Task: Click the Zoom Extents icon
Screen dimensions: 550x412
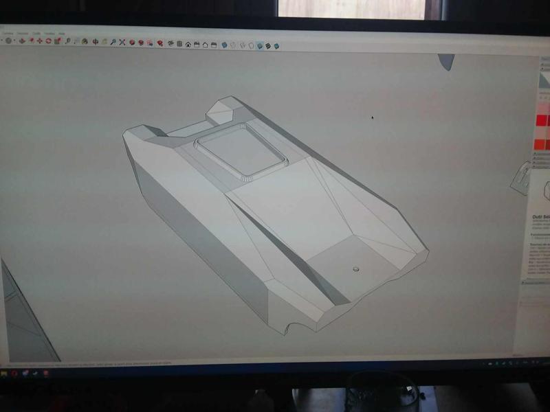Action: pos(122,43)
